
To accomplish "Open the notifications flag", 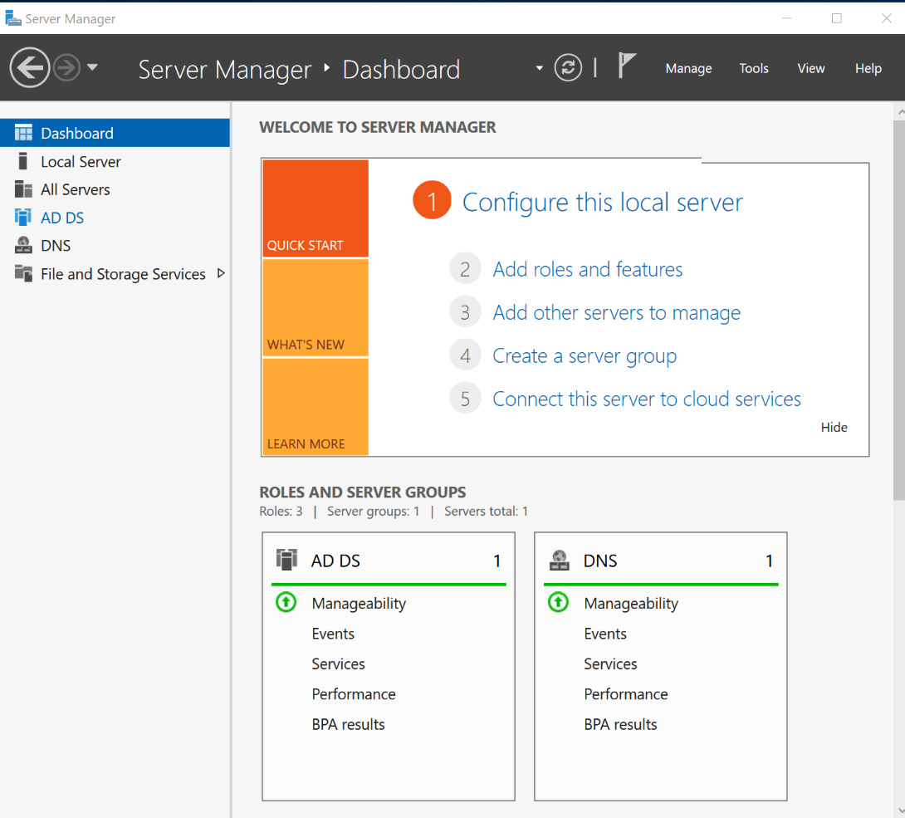I will pyautogui.click(x=627, y=66).
